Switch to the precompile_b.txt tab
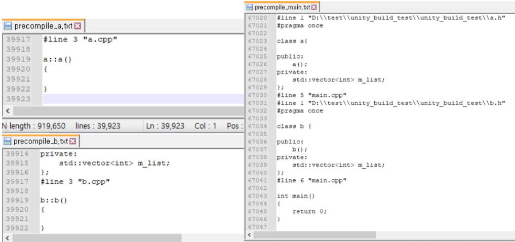The height and width of the screenshot is (242, 515). click(41, 141)
